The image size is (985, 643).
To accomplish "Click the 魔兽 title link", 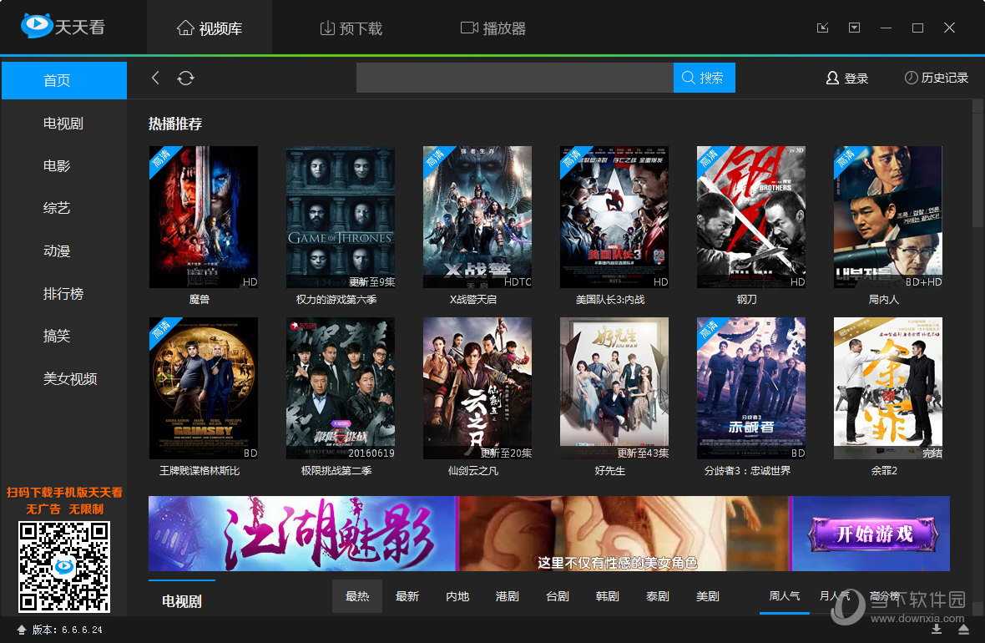I will [x=200, y=300].
